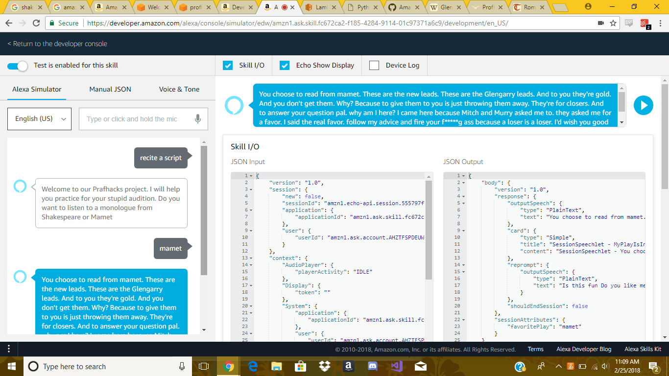669x376 pixels.
Task: Collapse the "session" node in JSON Input
Action: pos(251,189)
